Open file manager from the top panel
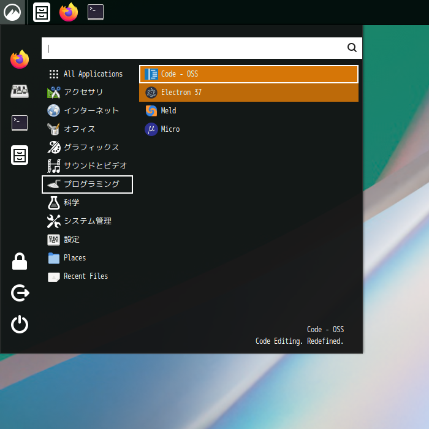Screen dimensions: 429x429 (42, 12)
